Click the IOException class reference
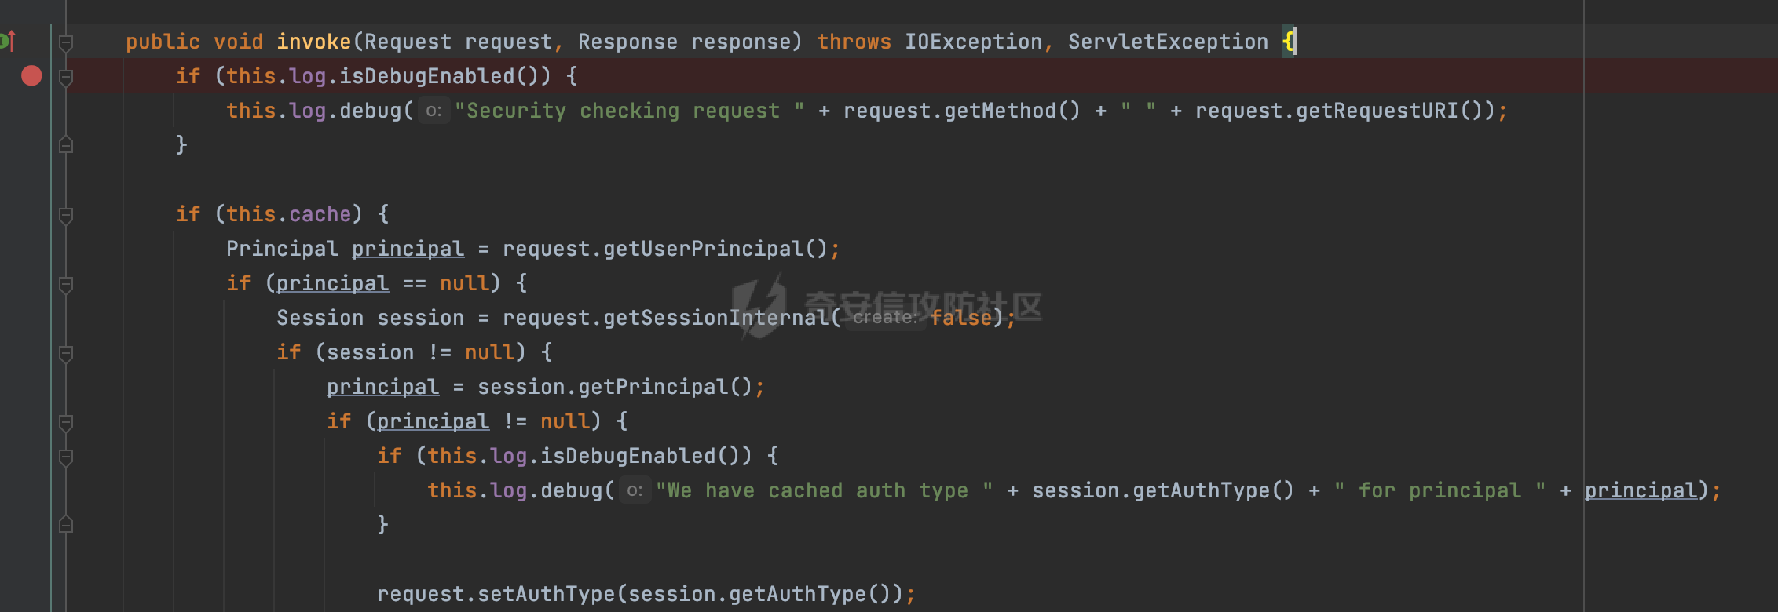Screen dimensions: 1778x612 [973, 42]
